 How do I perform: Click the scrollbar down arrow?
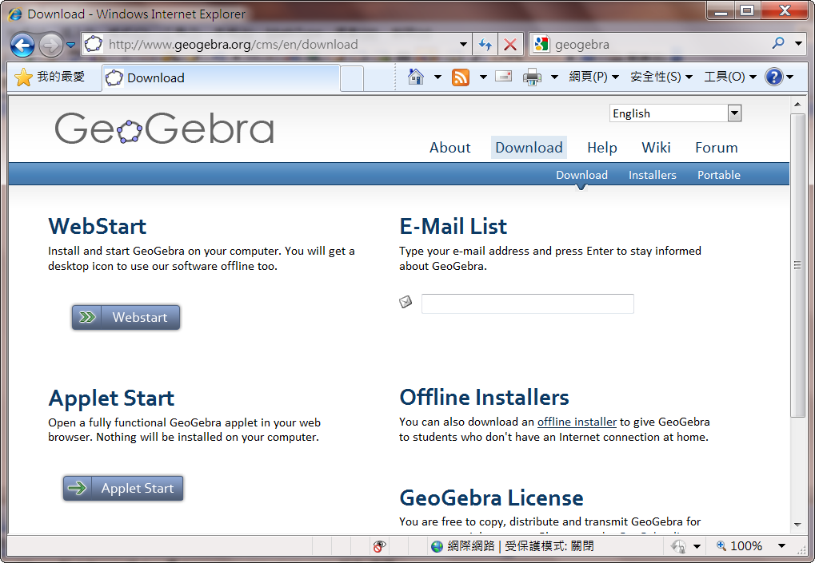(x=797, y=525)
